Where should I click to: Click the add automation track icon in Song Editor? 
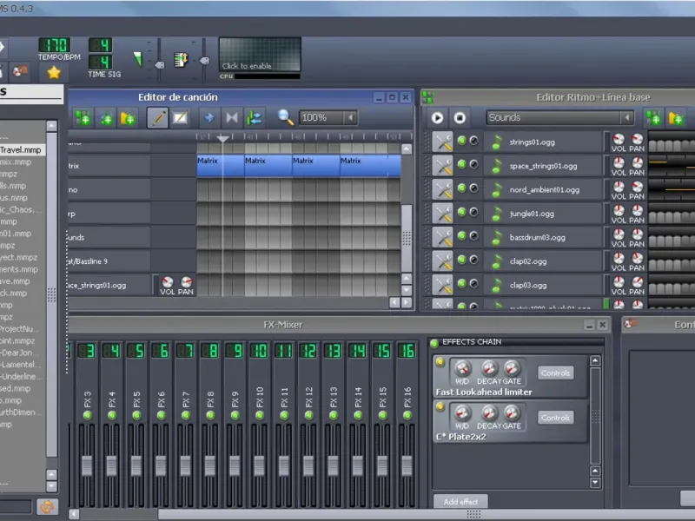[128, 117]
